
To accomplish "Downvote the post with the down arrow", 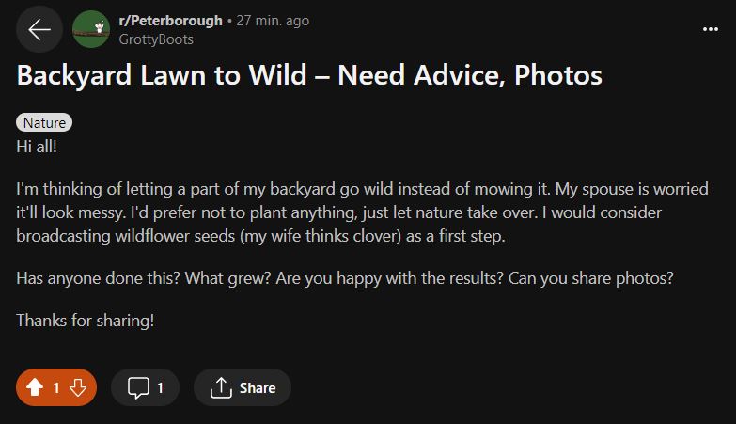I will pos(79,387).
